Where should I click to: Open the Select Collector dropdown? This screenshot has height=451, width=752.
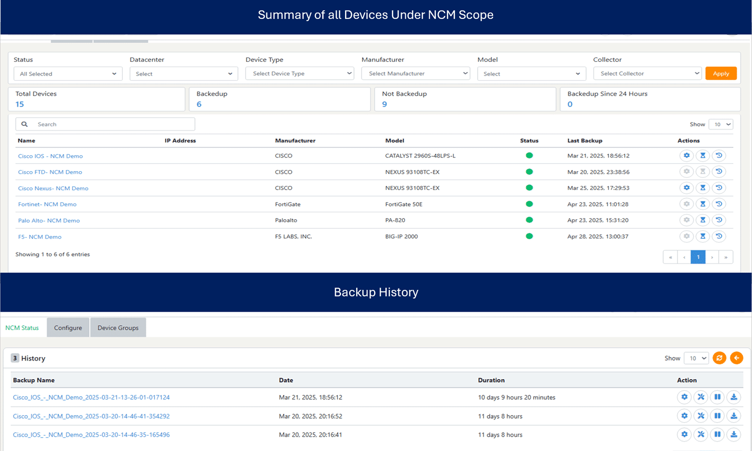[x=647, y=74]
